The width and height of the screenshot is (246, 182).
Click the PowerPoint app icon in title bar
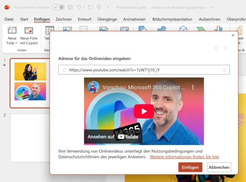click(x=7, y=7)
